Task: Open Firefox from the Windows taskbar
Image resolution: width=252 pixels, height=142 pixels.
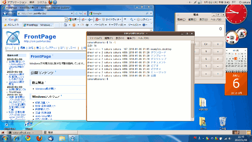Action: [x=39, y=138]
